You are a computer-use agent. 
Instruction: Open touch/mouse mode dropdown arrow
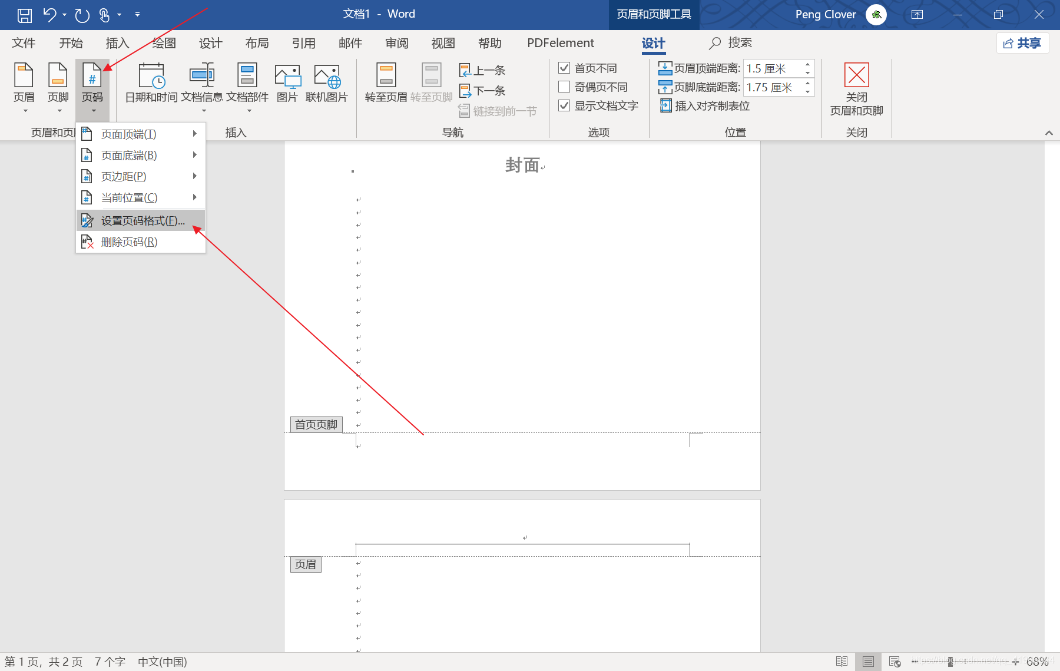(x=119, y=15)
